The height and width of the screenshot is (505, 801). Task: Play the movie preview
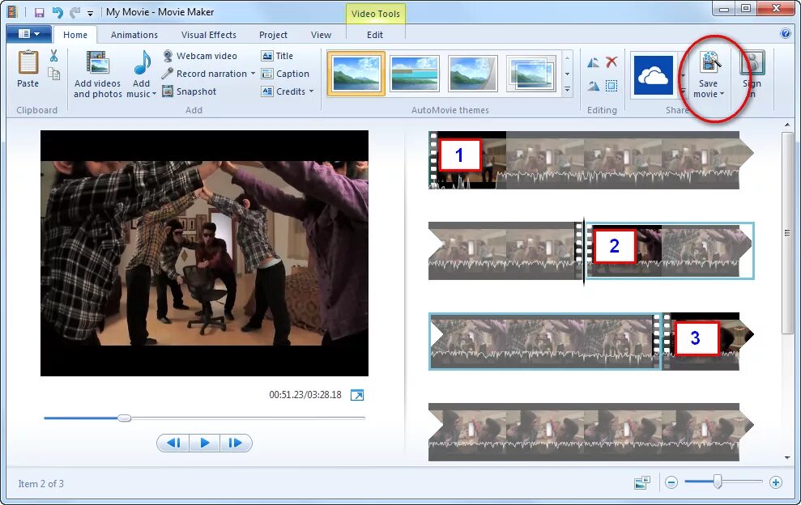pos(204,443)
